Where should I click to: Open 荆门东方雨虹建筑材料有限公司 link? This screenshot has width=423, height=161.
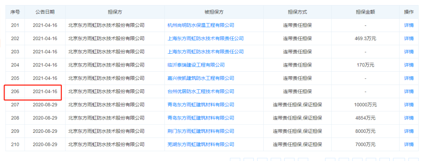(x=201, y=131)
